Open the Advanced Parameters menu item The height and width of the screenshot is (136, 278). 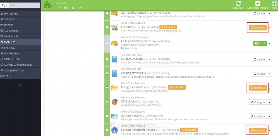click(x=21, y=65)
